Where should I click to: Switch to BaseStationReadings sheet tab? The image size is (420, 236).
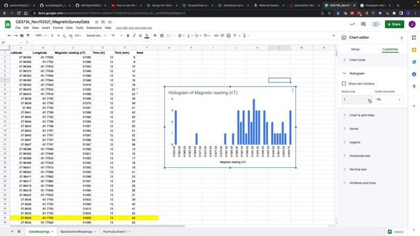78,231
